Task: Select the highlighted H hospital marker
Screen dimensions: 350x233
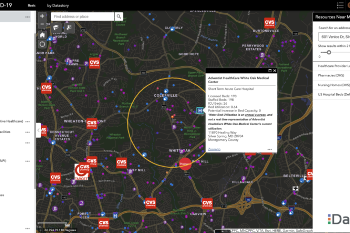Action: tap(200, 110)
